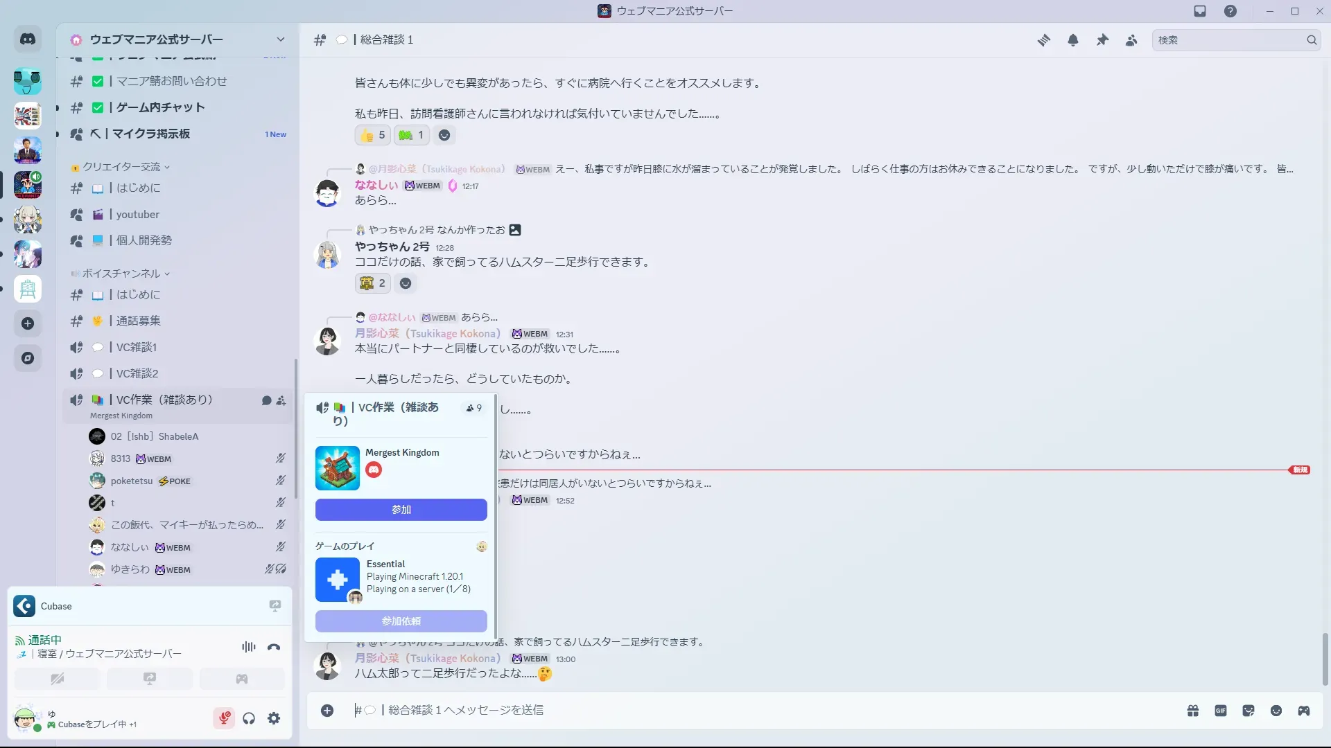
Task: Toggle the camera button in the voice panel
Action: click(58, 679)
